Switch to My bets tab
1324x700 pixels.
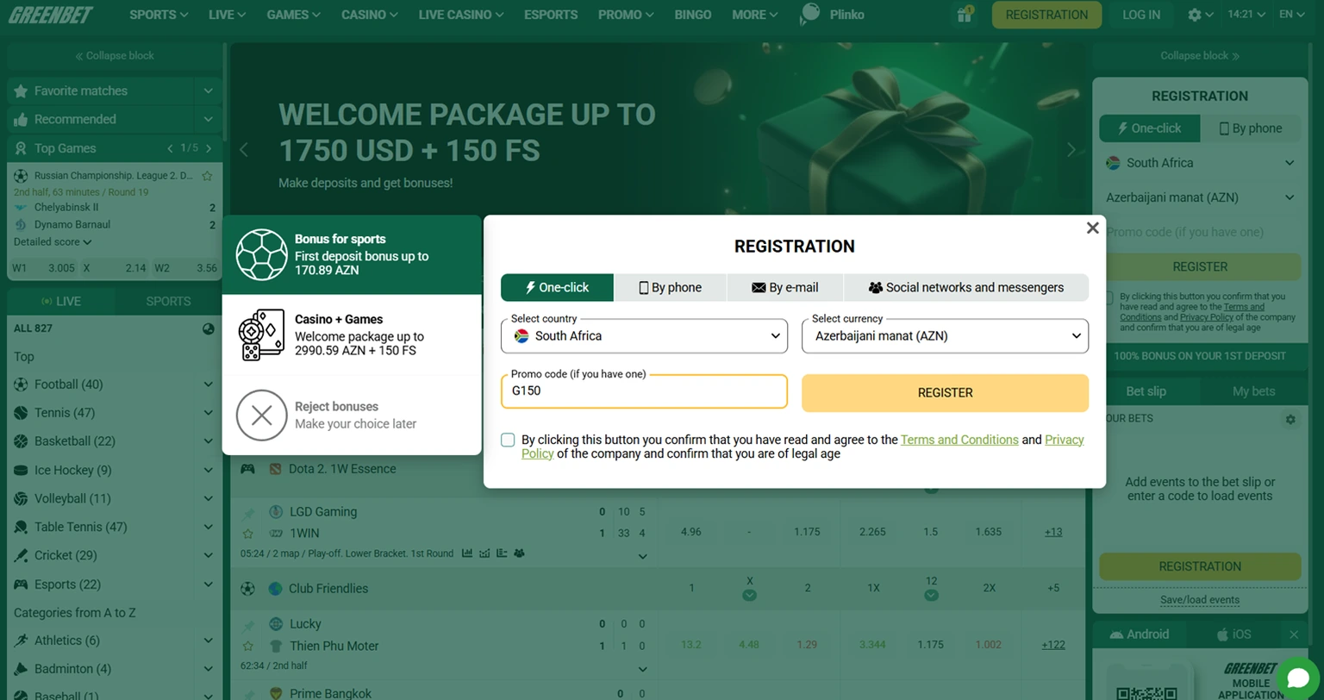point(1253,391)
